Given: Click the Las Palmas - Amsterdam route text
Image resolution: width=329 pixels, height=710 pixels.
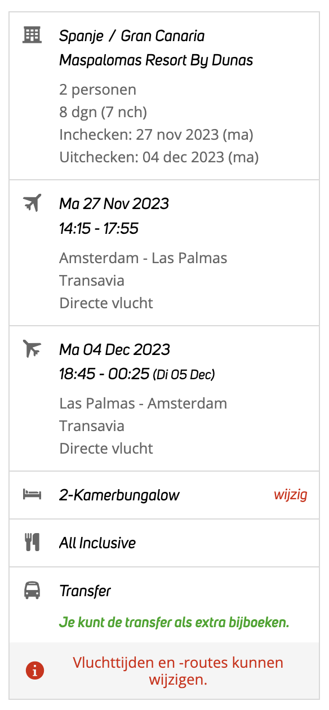Looking at the screenshot, I should [x=143, y=403].
